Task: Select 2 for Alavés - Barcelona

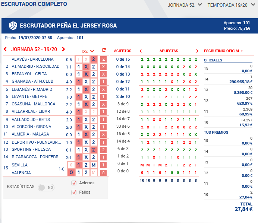Action: point(94,59)
